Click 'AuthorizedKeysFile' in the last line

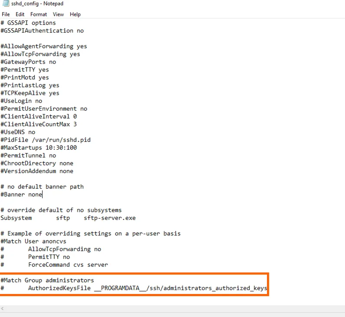(x=59, y=288)
